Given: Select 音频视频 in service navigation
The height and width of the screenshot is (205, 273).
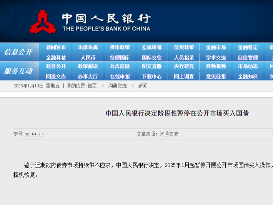Looking at the screenshot, I should pyautogui.click(x=216, y=66).
